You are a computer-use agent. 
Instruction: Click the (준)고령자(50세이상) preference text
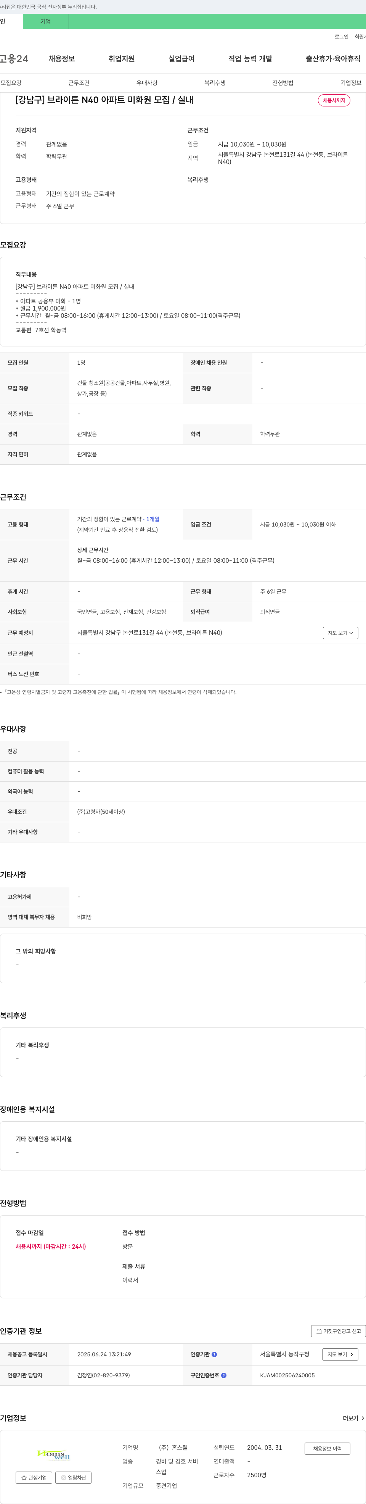[x=101, y=812]
